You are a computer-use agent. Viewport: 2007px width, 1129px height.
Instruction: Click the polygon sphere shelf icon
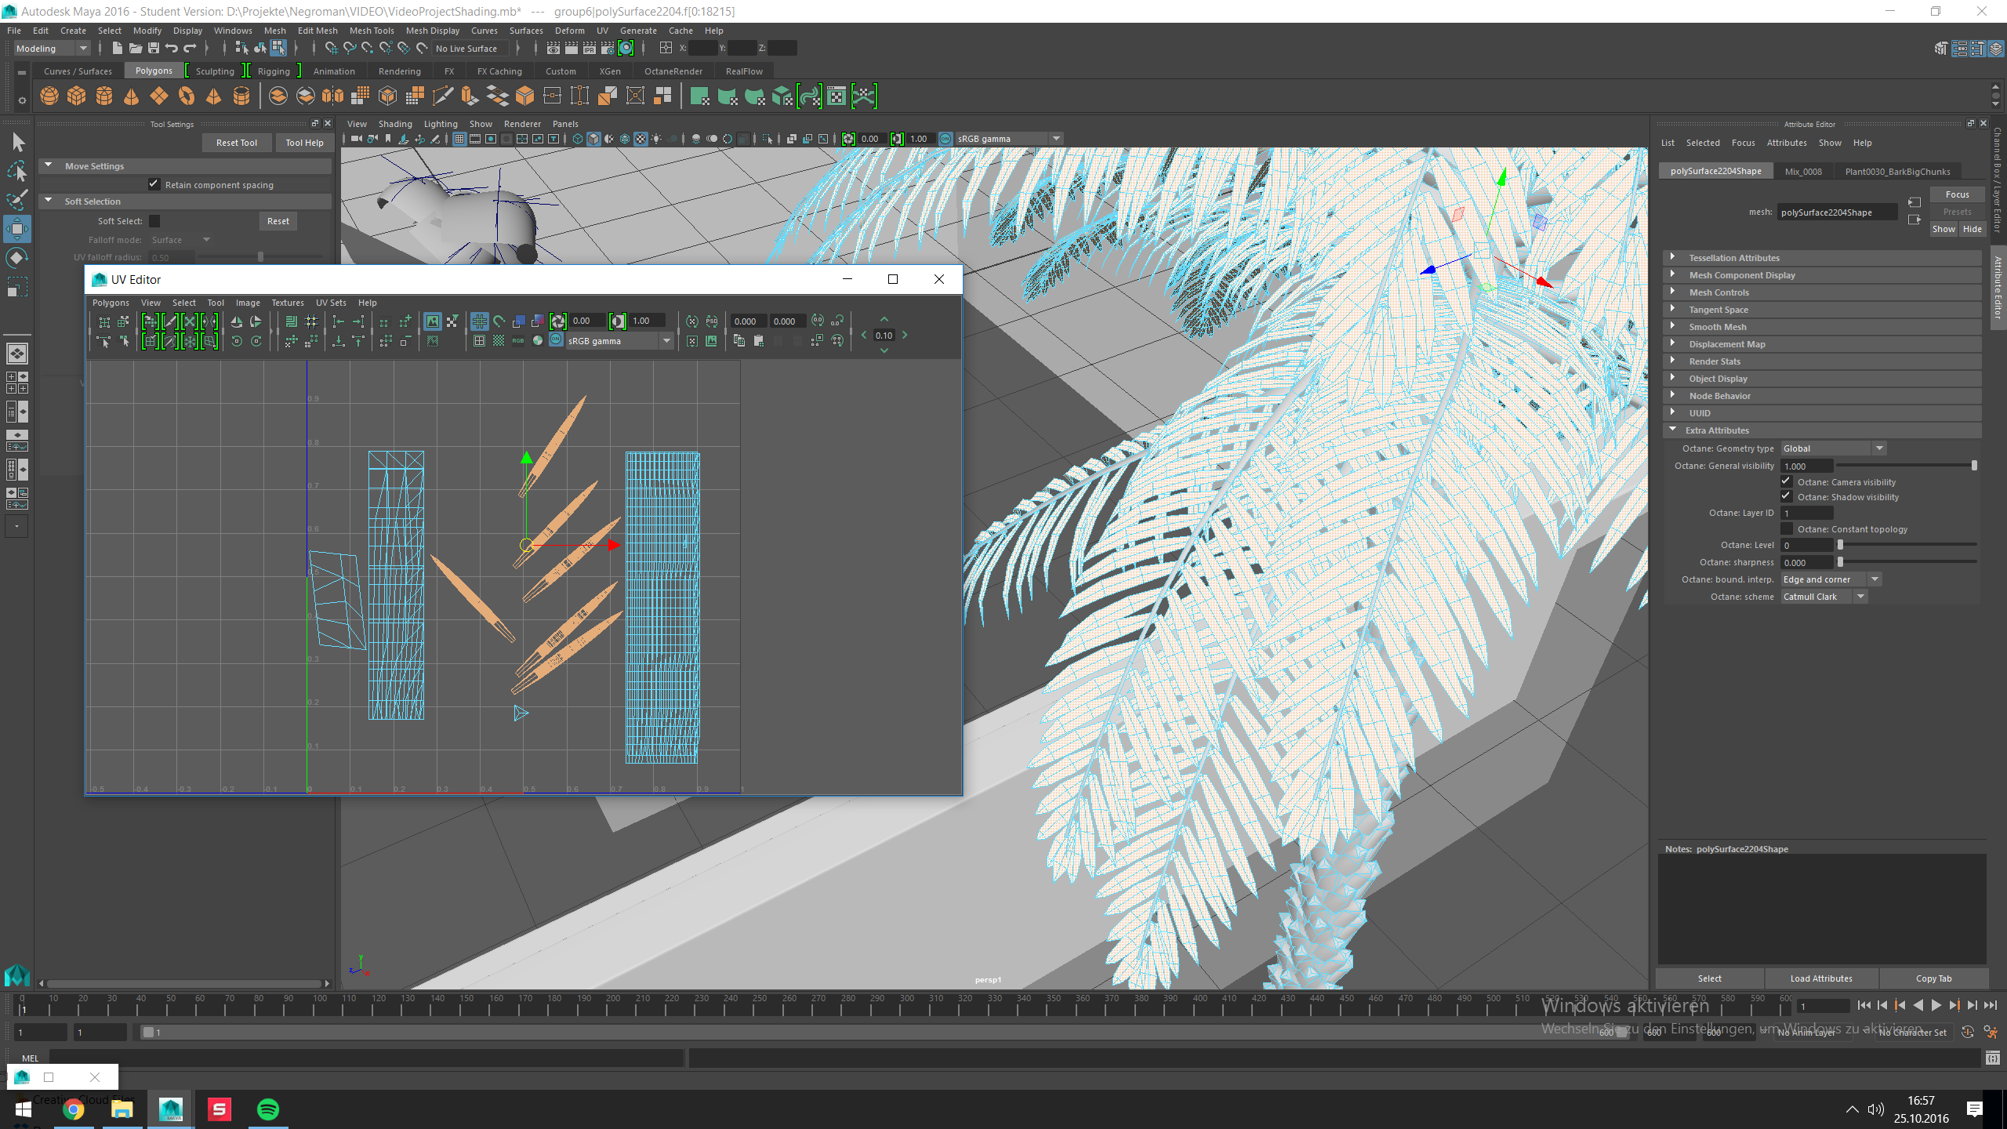click(49, 96)
